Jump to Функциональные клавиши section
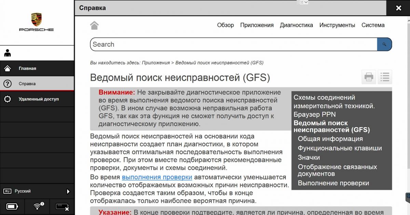This screenshot has height=215, width=410. click(x=340, y=148)
